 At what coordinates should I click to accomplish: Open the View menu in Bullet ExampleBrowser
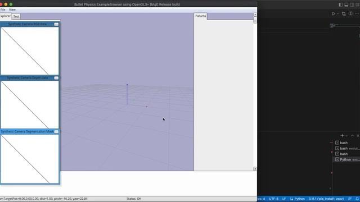click(12, 10)
